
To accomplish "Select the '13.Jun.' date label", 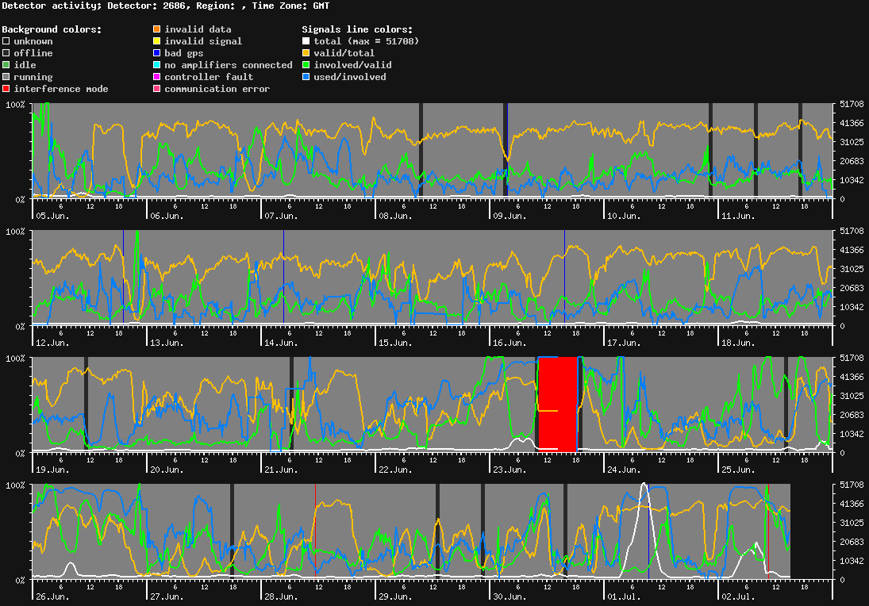I will [x=167, y=343].
